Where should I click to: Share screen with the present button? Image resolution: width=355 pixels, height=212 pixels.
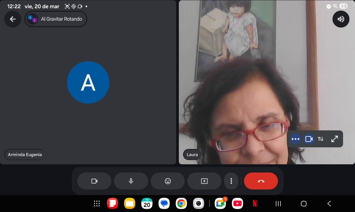pyautogui.click(x=204, y=181)
